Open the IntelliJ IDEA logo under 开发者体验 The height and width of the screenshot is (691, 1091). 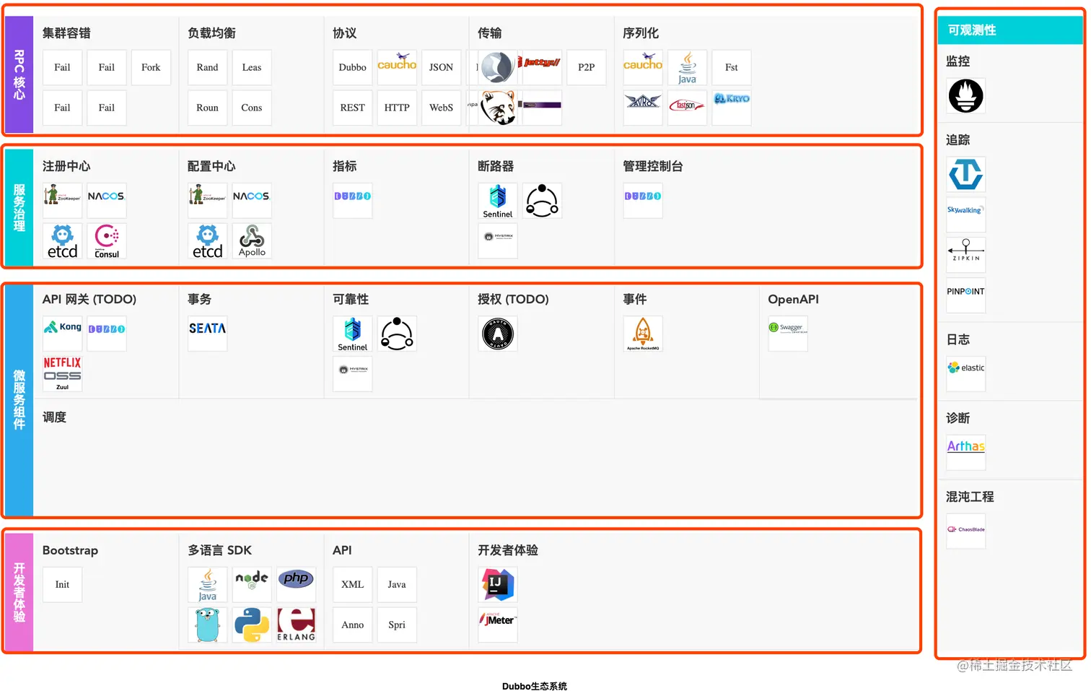(x=498, y=585)
